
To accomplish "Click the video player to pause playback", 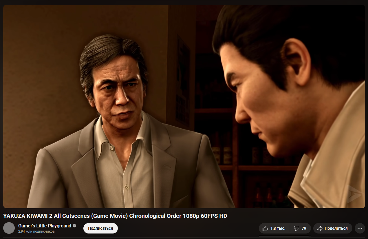I will point(184,106).
